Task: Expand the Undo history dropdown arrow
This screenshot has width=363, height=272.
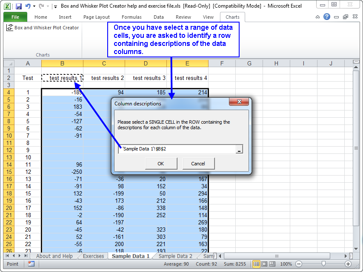Action: 34,6
